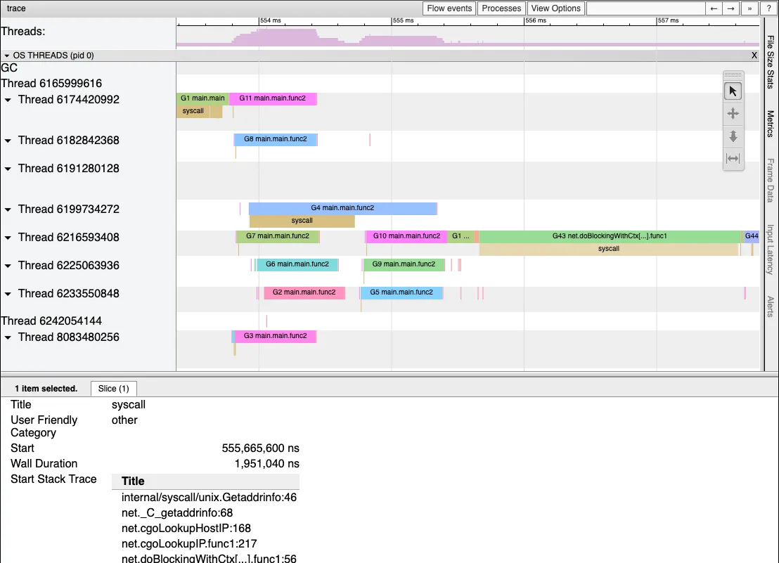This screenshot has width=779, height=563.
Task: Go to previous search result arrow
Action: point(714,8)
